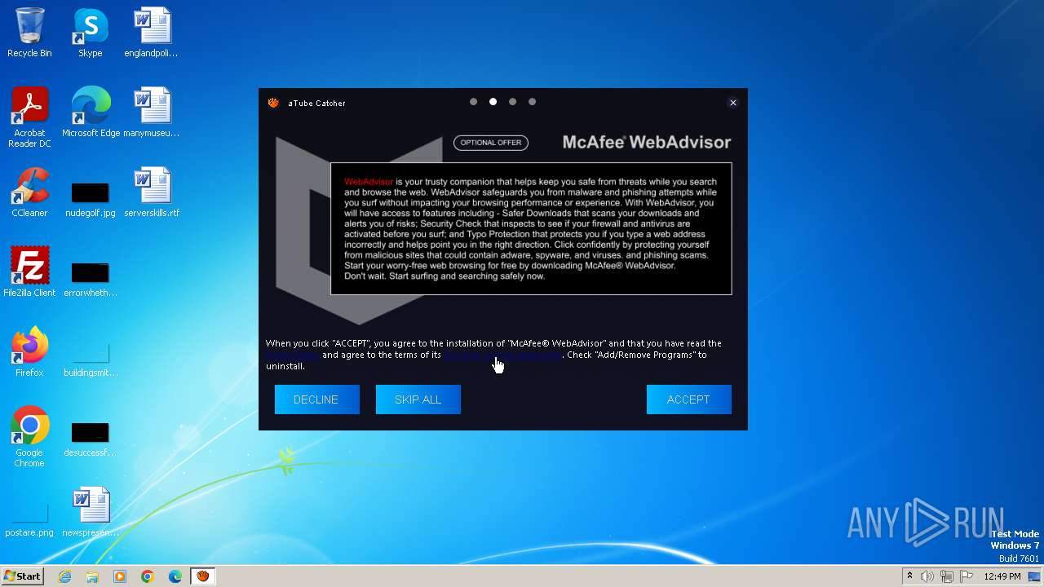The height and width of the screenshot is (587, 1044).
Task: Open the network tray icon
Action: point(947,576)
